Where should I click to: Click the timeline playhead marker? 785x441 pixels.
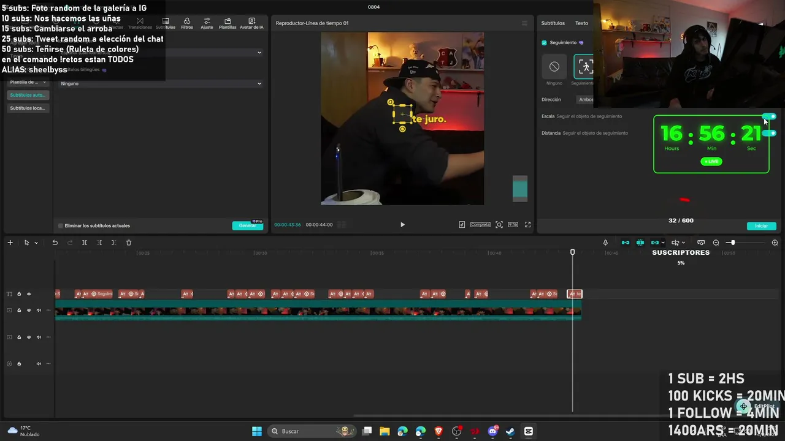573,252
